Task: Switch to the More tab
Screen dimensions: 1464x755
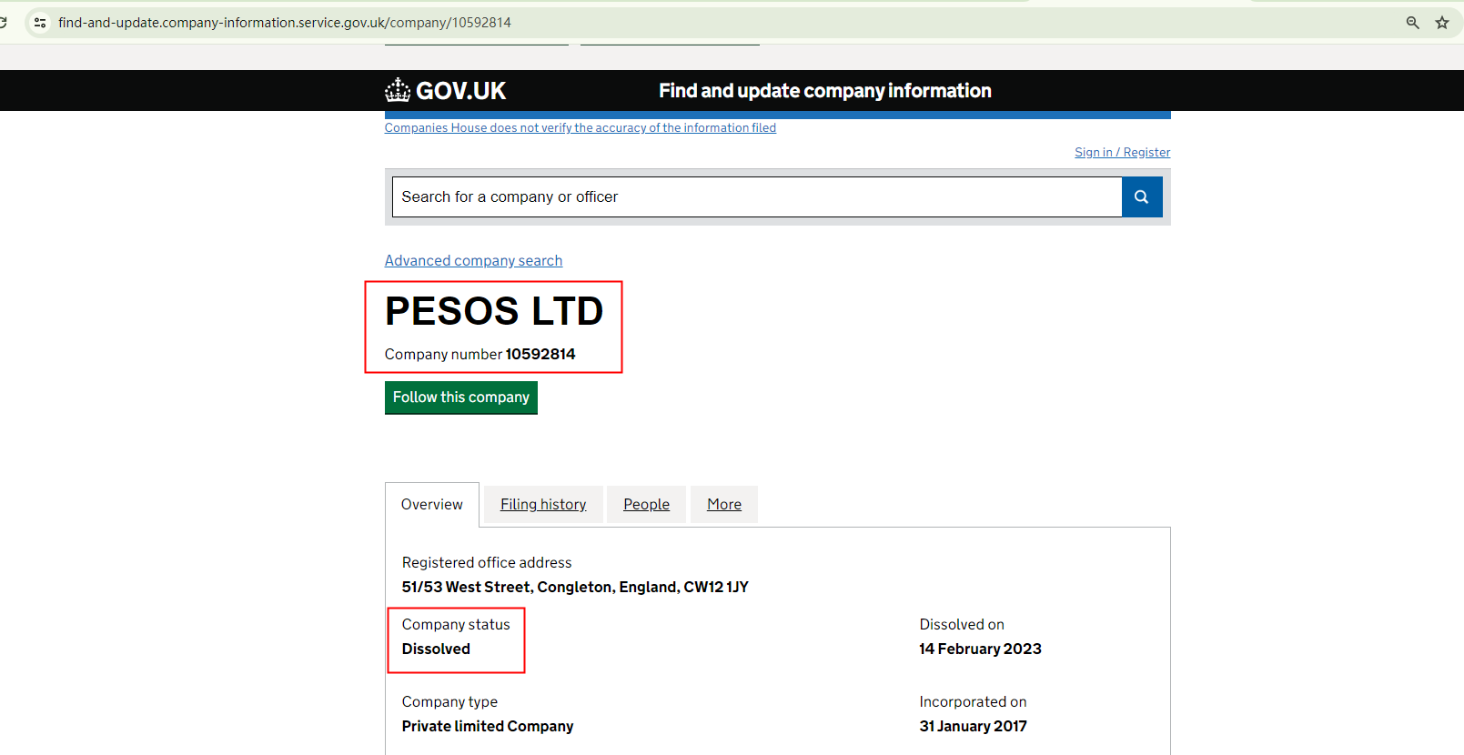Action: point(724,505)
